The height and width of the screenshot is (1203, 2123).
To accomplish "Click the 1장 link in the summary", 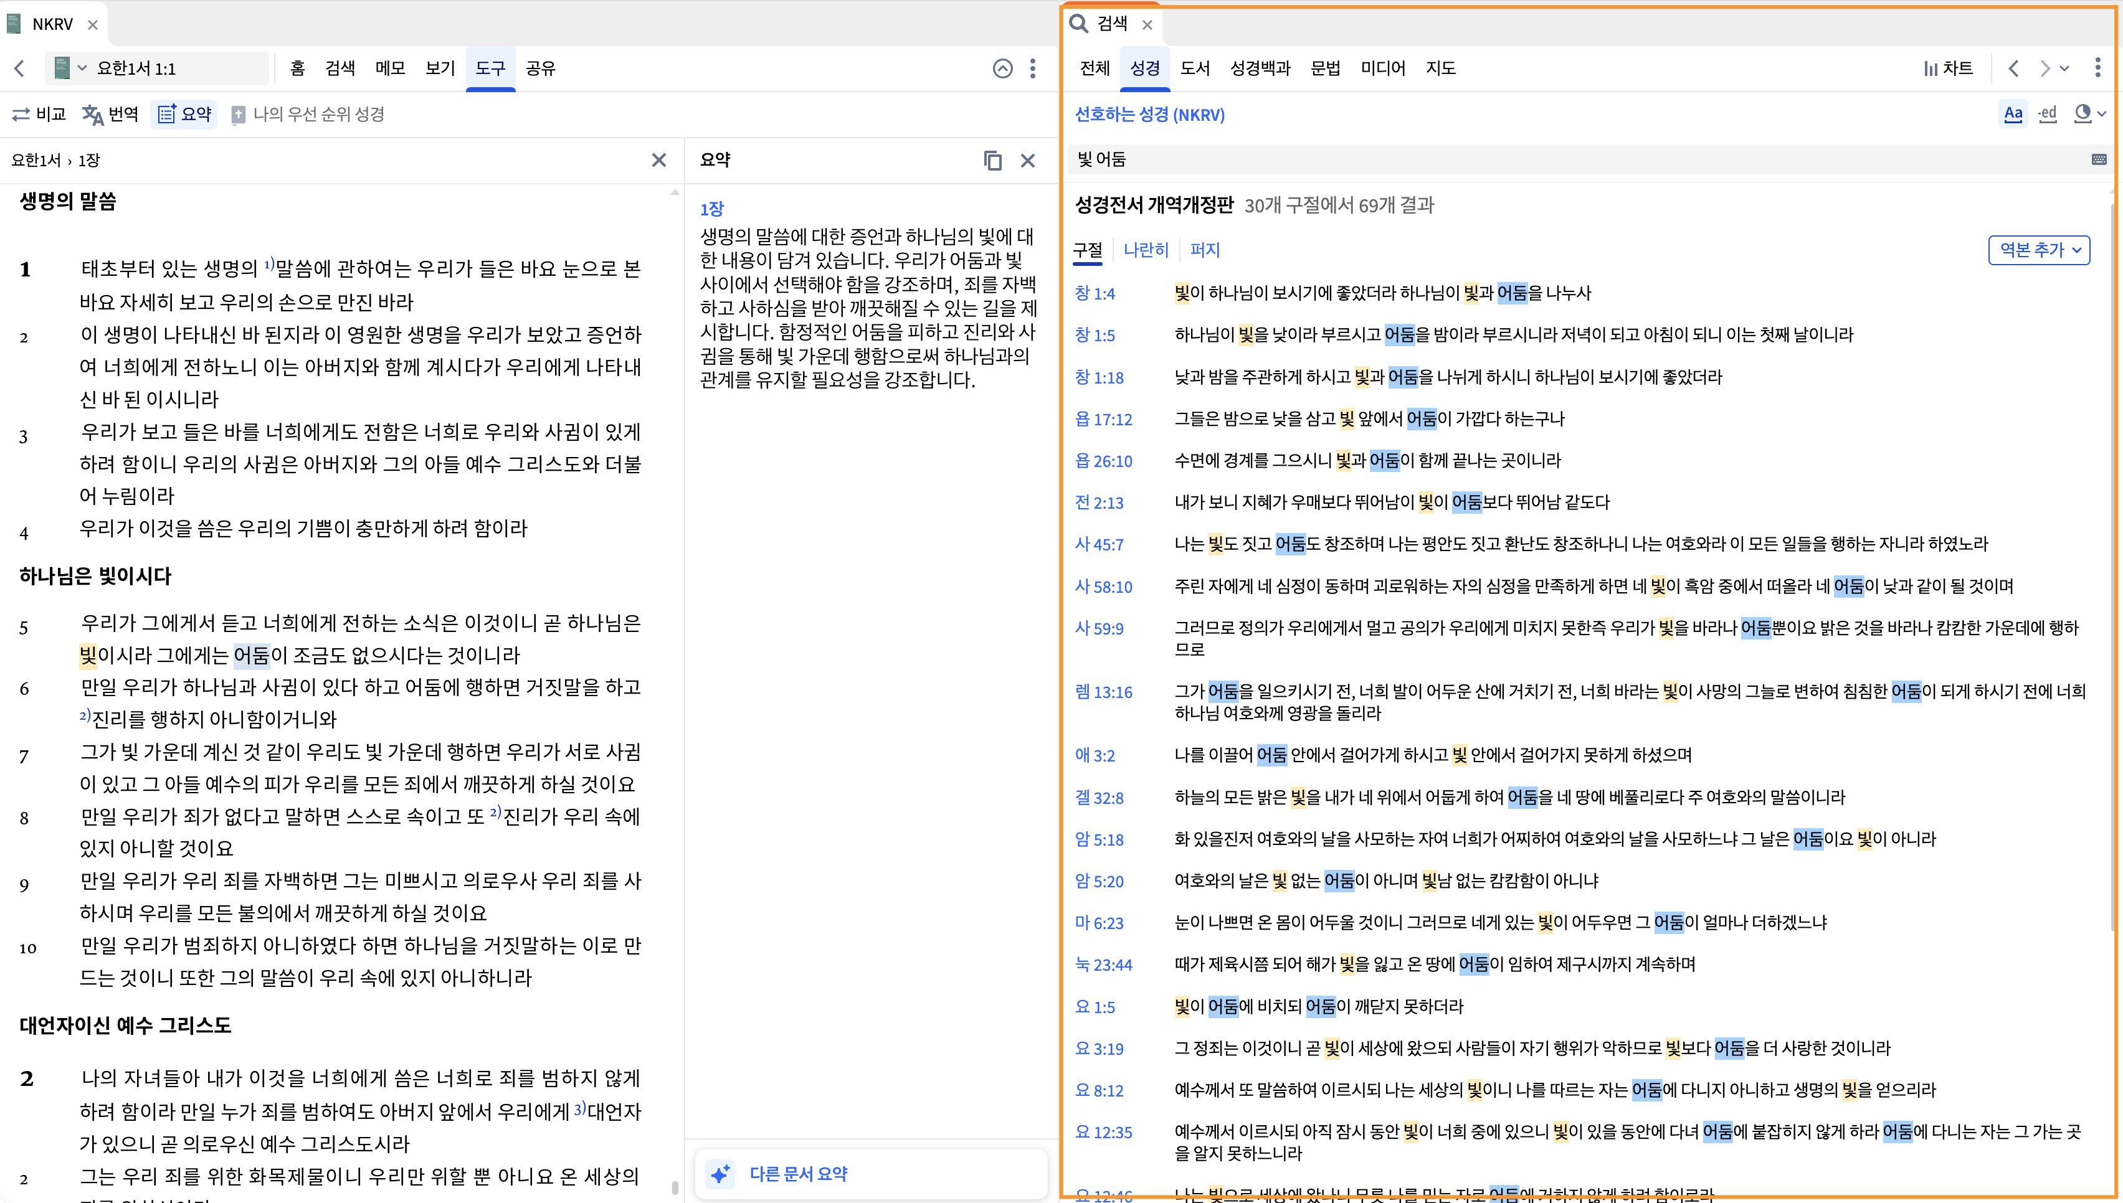I will (x=711, y=209).
